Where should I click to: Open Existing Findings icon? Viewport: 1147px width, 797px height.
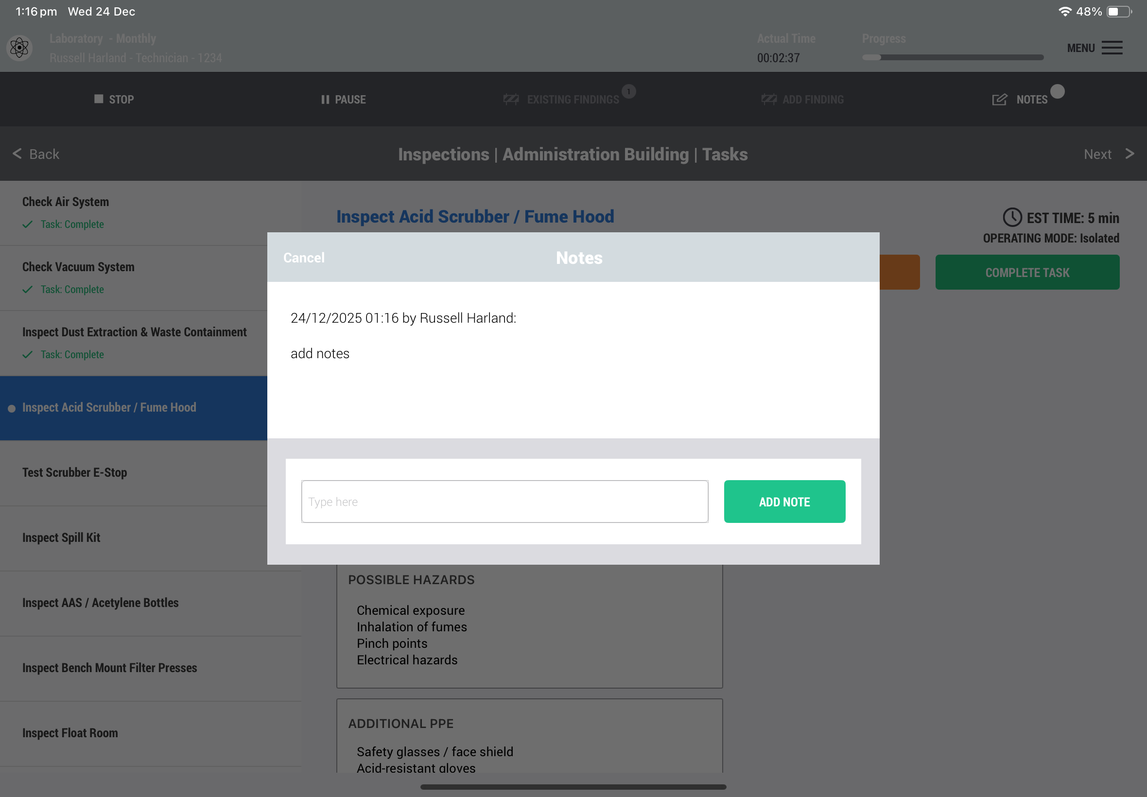pyautogui.click(x=511, y=99)
